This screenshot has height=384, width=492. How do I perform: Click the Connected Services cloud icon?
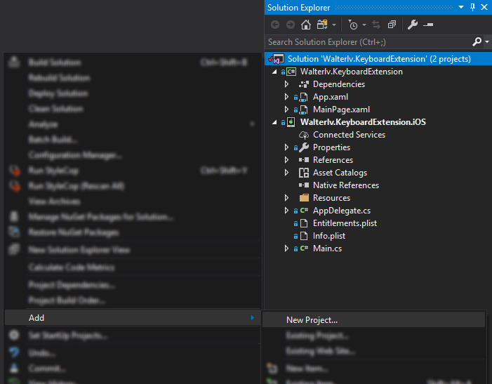click(x=304, y=135)
